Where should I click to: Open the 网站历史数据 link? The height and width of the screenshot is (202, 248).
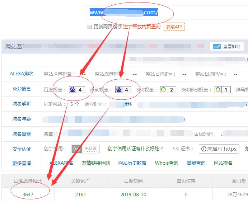point(132,163)
